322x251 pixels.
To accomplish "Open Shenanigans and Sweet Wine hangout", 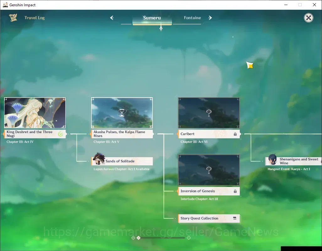I will 293,161.
